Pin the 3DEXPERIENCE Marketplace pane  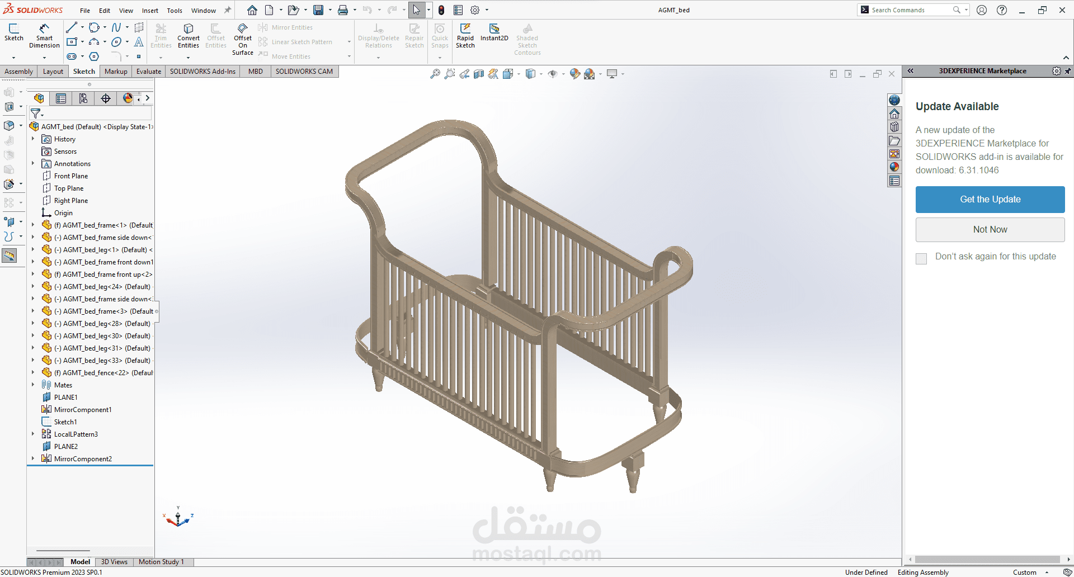(1068, 71)
